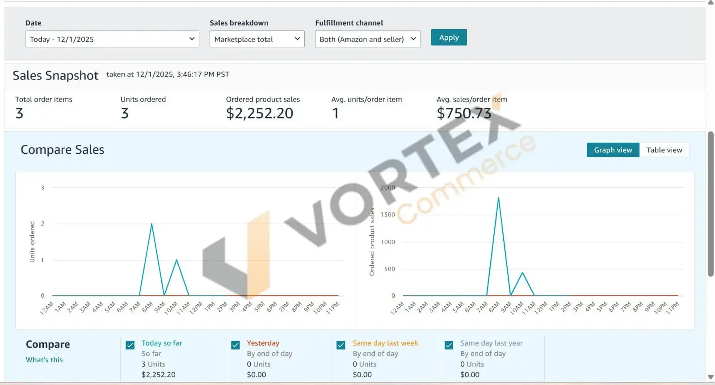Viewport: 715px width, 385px height.
Task: Click the vertical scrollbar thumb
Action: click(711, 203)
